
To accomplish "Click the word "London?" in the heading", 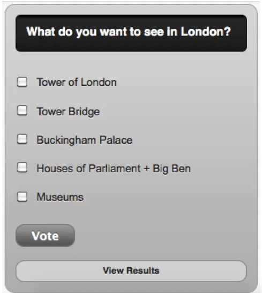I will (x=206, y=31).
